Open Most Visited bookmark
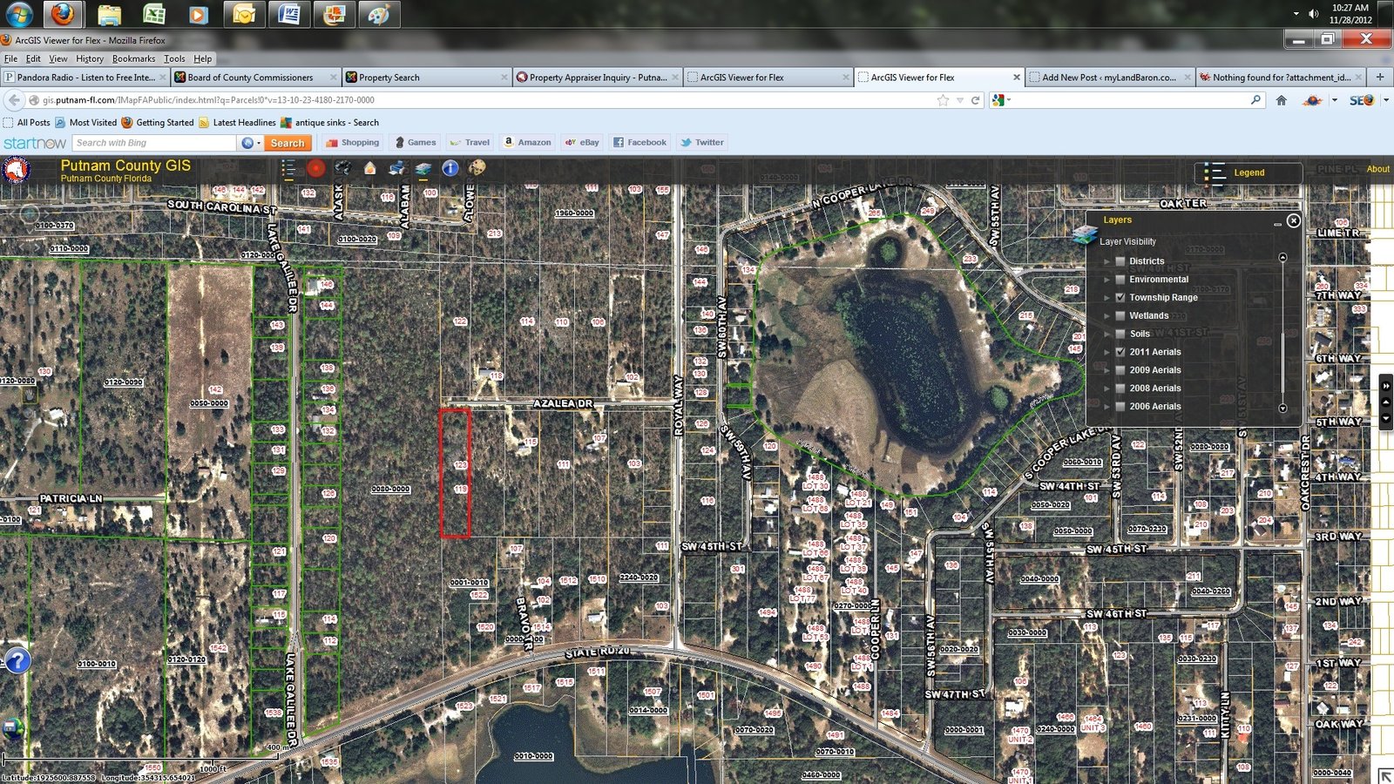The height and width of the screenshot is (784, 1394). click(x=85, y=123)
